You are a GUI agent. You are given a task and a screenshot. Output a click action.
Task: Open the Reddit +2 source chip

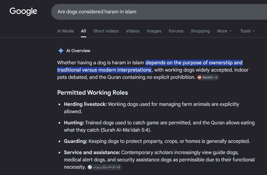click(208, 77)
